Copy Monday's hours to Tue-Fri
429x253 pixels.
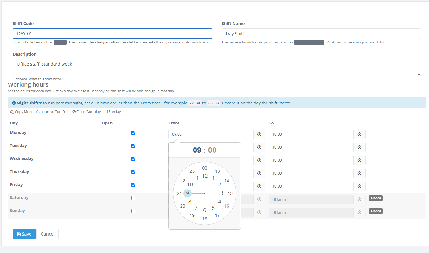coord(38,112)
